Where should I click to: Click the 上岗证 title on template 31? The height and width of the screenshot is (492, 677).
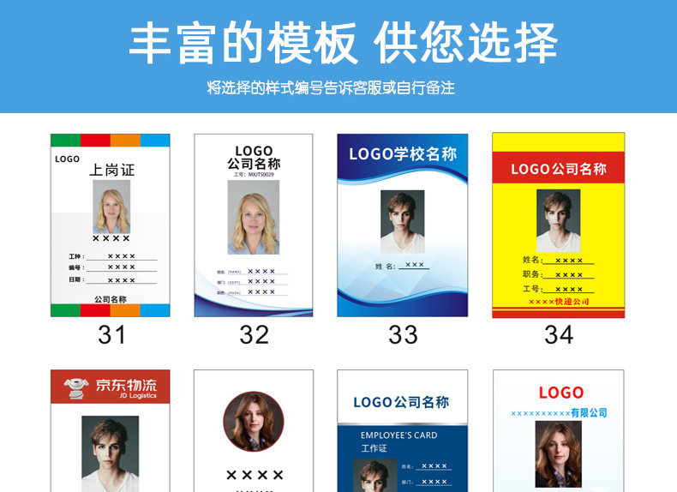point(111,170)
